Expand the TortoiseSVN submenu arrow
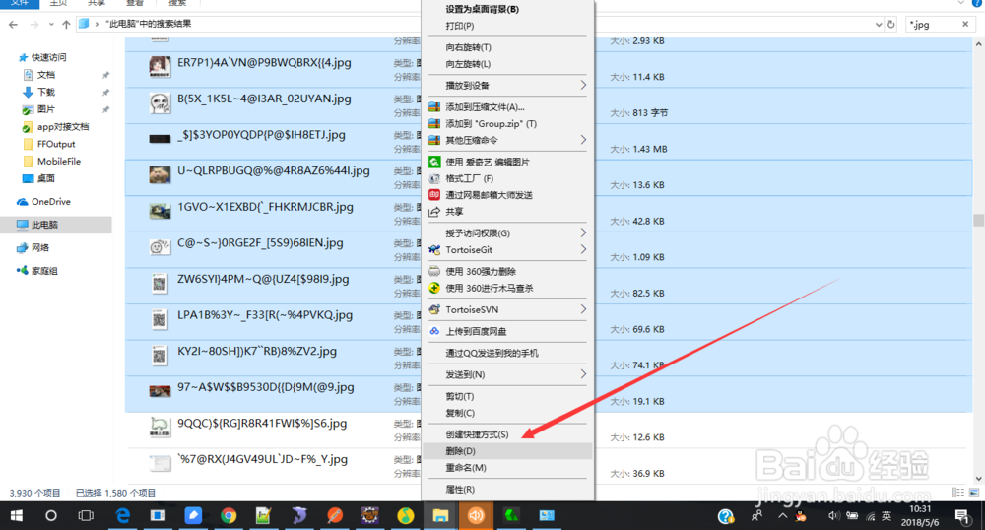Screen dimensions: 985x530 pos(583,309)
